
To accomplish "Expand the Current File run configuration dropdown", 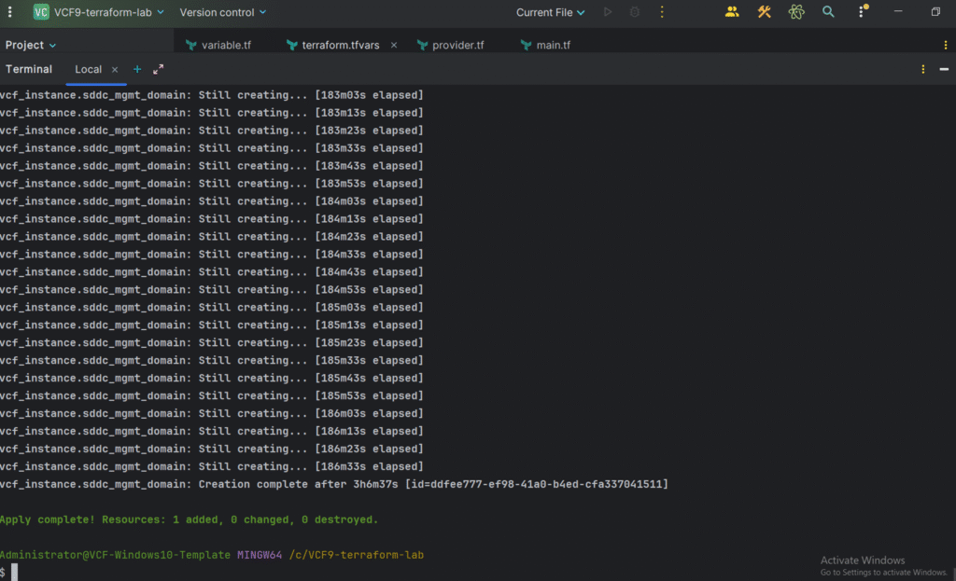I will pyautogui.click(x=551, y=12).
